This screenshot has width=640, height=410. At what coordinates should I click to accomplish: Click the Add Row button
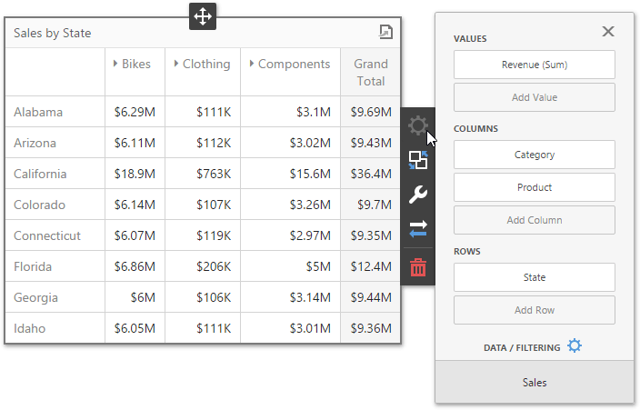[534, 310]
